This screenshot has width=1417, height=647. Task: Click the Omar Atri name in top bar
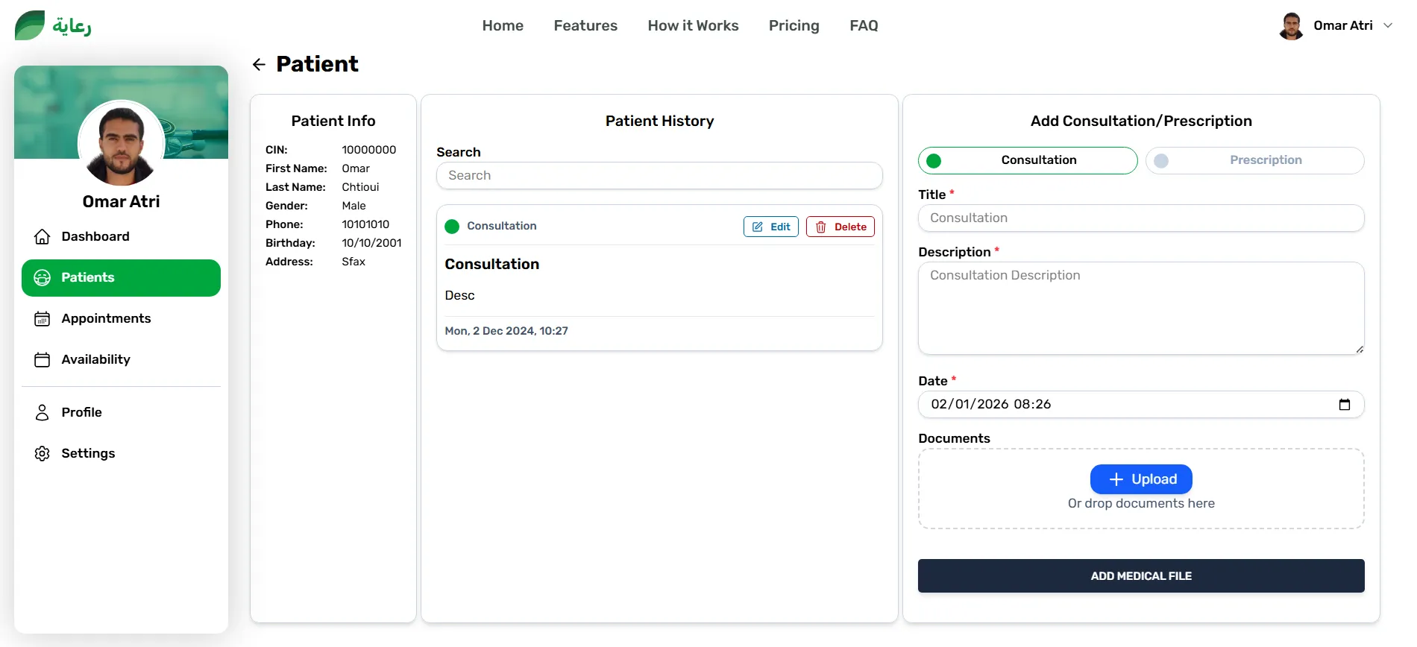tap(1342, 25)
